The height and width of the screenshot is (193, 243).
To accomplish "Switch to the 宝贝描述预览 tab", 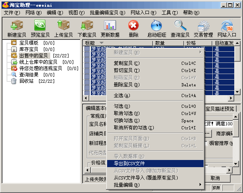I will tap(220, 109).
